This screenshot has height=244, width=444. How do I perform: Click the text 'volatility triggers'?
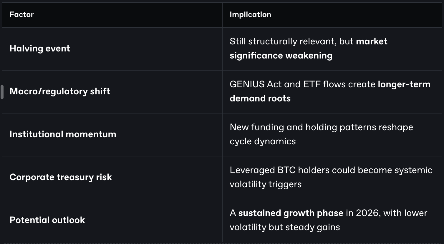coord(266,184)
